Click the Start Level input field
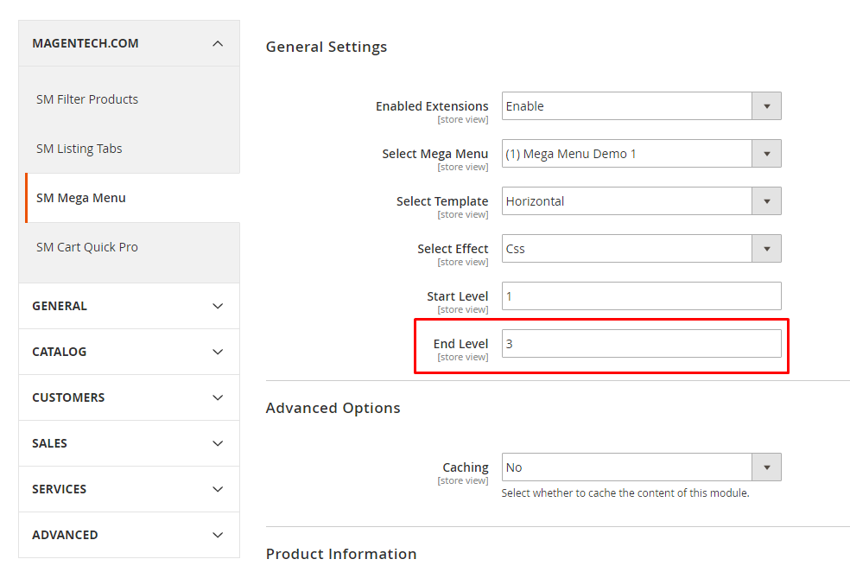The image size is (850, 572). click(641, 296)
